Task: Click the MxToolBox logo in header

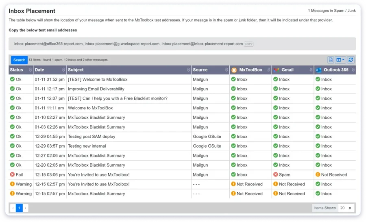Action: tap(234, 70)
